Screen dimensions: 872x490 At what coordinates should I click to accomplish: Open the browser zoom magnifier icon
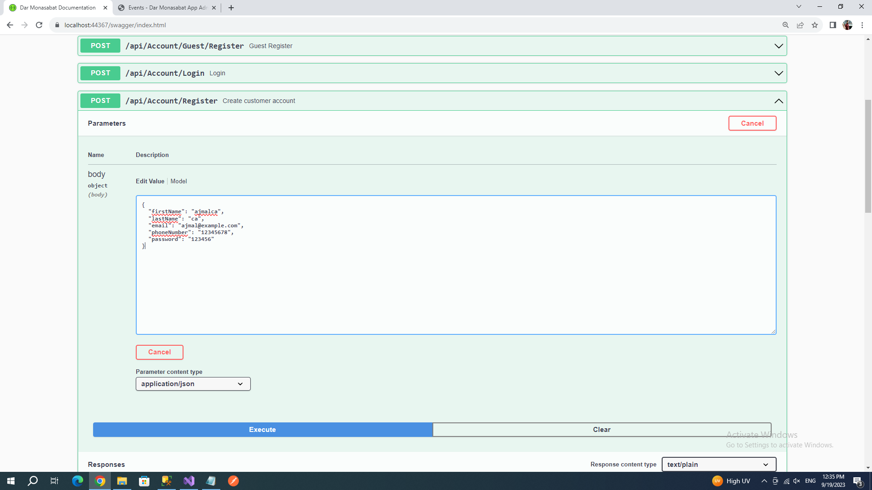point(785,25)
